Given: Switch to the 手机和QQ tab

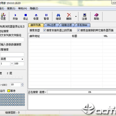Looking at the screenshot, I should click(82, 25).
